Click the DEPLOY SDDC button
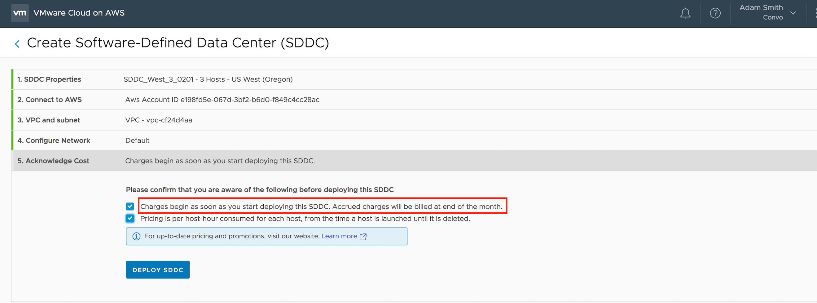This screenshot has height=303, width=817. click(x=158, y=270)
